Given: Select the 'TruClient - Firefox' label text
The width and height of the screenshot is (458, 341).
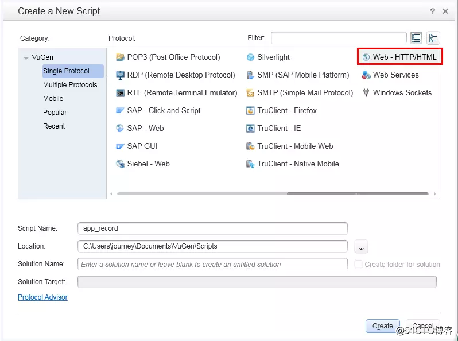Looking at the screenshot, I should coord(287,110).
